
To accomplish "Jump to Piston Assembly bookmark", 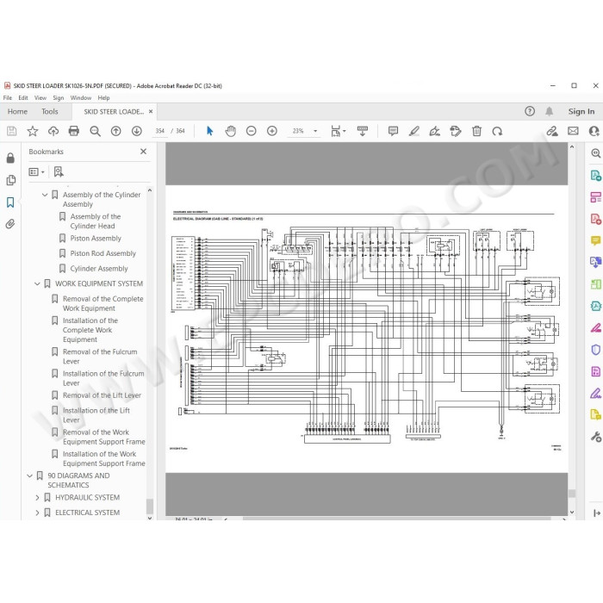I will pyautogui.click(x=96, y=239).
